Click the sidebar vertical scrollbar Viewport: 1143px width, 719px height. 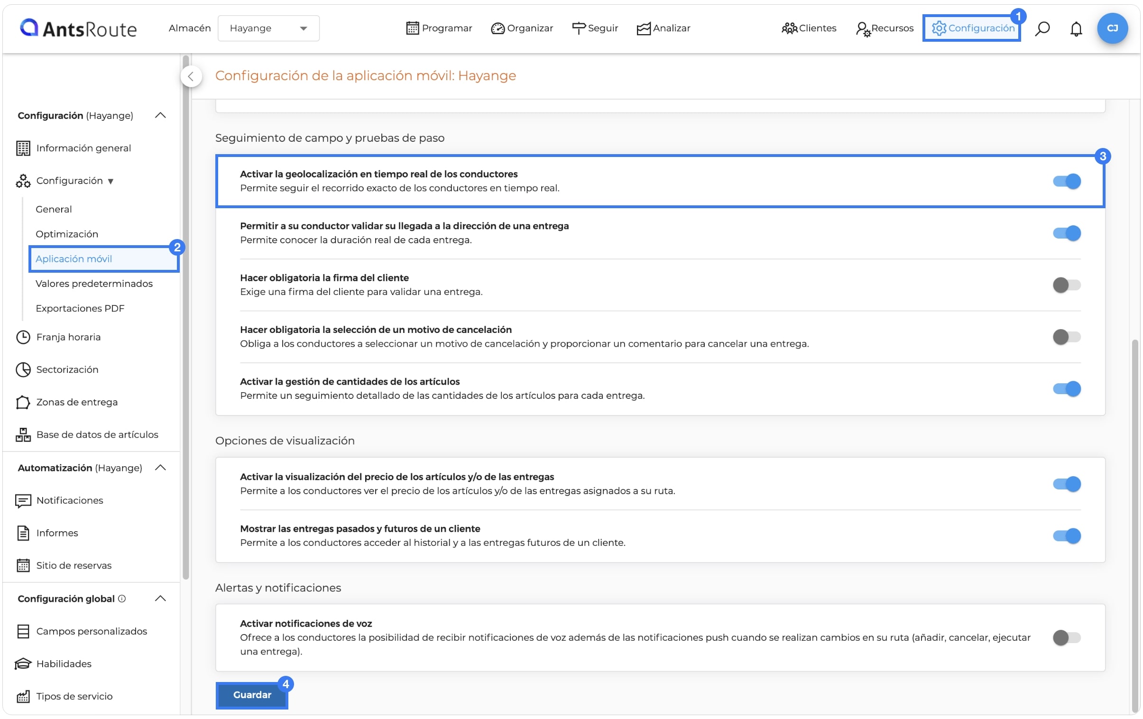click(x=185, y=317)
